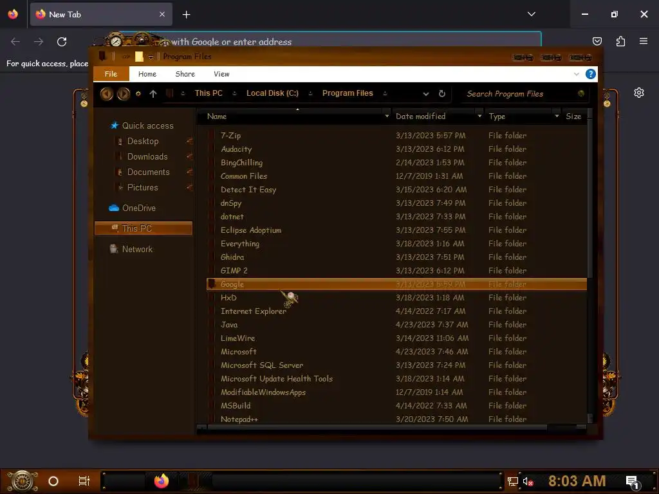Image resolution: width=659 pixels, height=494 pixels.
Task: Open Desktop in the navigation pane
Action: pyautogui.click(x=143, y=141)
